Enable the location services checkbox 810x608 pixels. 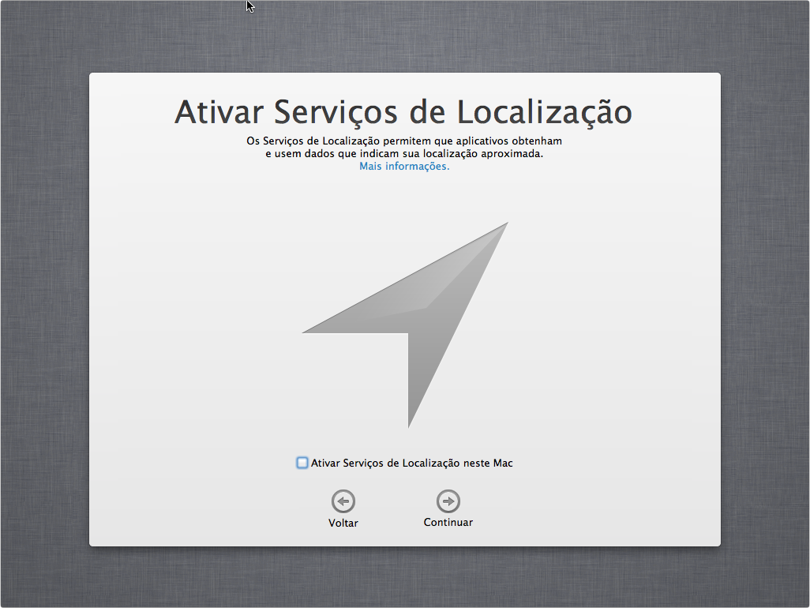tap(302, 463)
